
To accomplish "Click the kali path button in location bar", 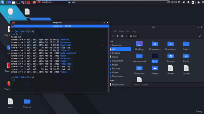I will click(133, 36).
